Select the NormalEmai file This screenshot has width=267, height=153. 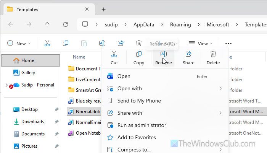tap(84, 122)
